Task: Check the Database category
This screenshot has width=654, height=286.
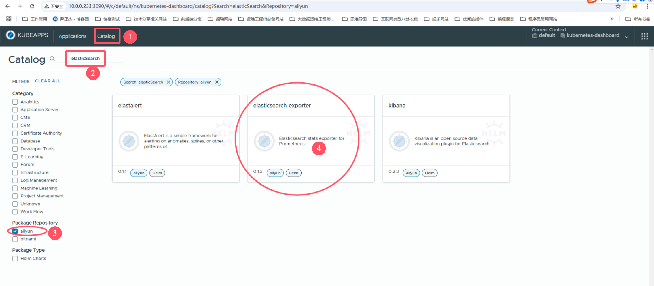Action: point(15,141)
